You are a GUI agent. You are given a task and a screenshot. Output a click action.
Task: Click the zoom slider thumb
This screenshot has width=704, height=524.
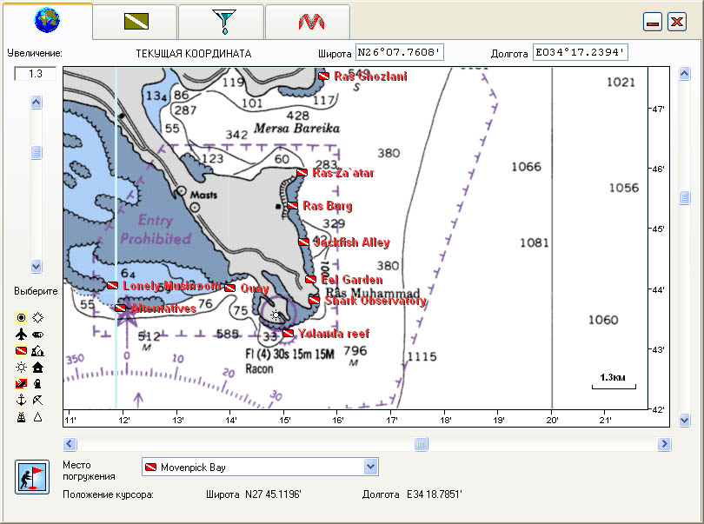[x=37, y=153]
